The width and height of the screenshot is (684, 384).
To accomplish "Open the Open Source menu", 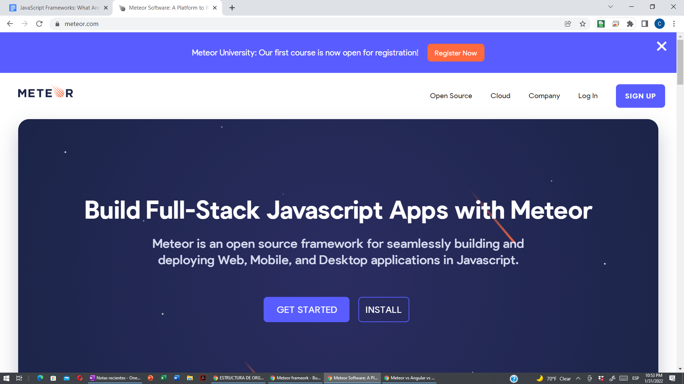I will click(451, 96).
